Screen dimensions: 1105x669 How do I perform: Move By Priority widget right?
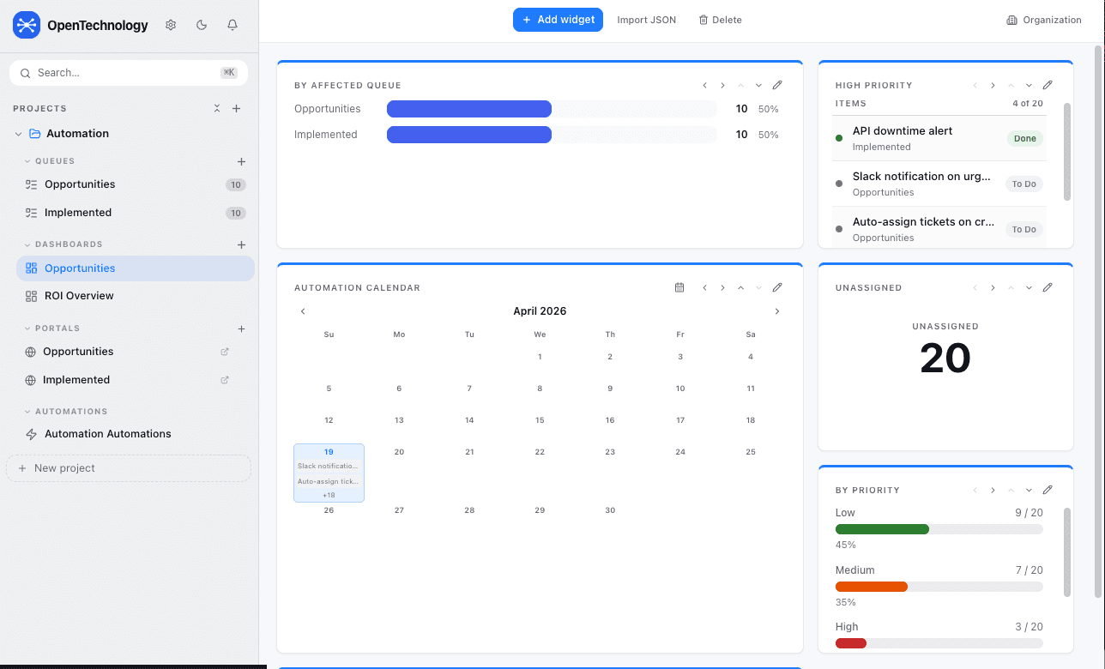click(x=993, y=490)
